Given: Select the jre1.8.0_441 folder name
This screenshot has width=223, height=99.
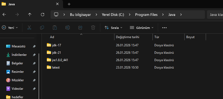Looking at the screenshot, I should (x=60, y=60).
